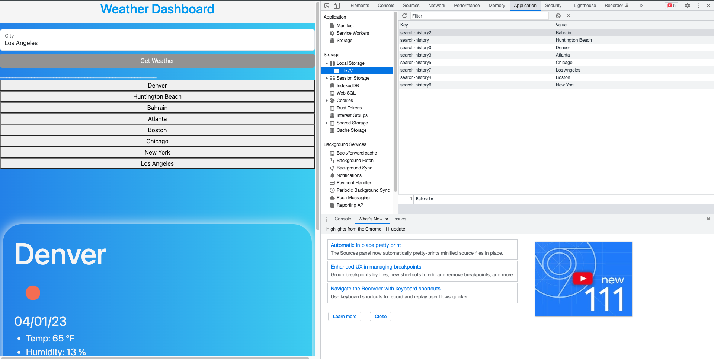Click the red error count badge
Screen dimensions: 714x359
click(x=672, y=6)
